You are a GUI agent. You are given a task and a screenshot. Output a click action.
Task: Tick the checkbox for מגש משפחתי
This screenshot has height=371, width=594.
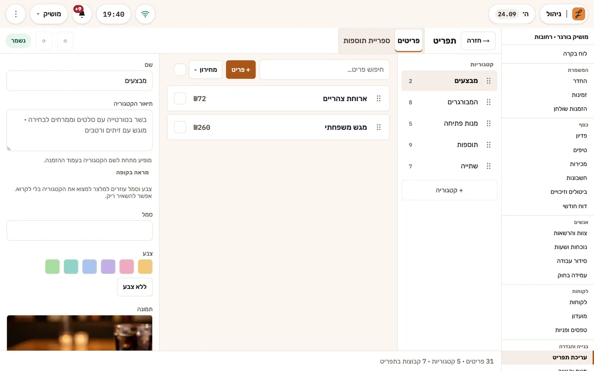tap(180, 127)
